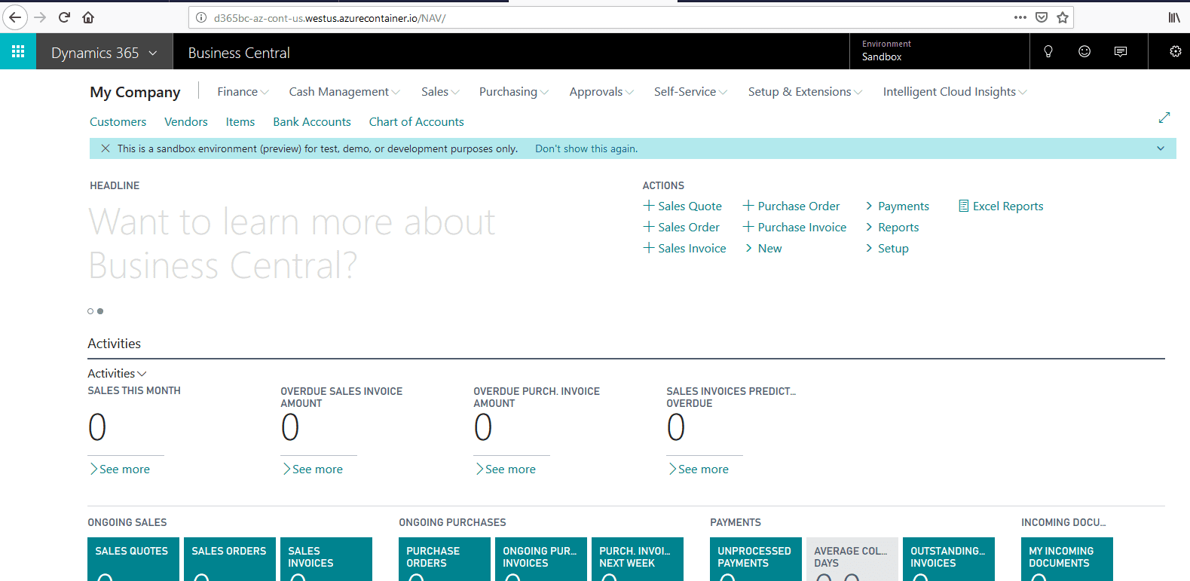The height and width of the screenshot is (581, 1190).
Task: Select the first headline pagination dot
Action: click(90, 311)
